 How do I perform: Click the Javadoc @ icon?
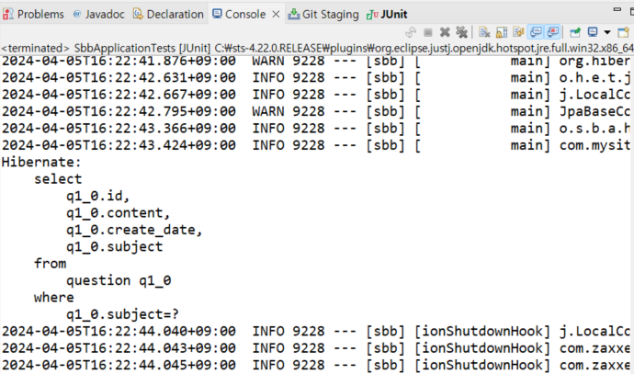(77, 14)
